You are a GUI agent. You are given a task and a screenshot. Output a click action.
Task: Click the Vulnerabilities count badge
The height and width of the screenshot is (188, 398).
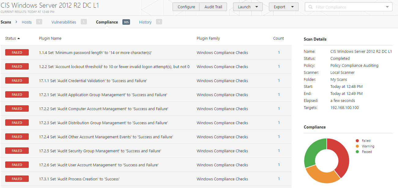pyautogui.click(x=84, y=22)
